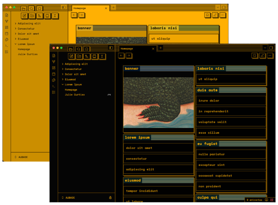Open graph view from dark window ribbon
This screenshot has height=205, width=278.
click(54, 62)
